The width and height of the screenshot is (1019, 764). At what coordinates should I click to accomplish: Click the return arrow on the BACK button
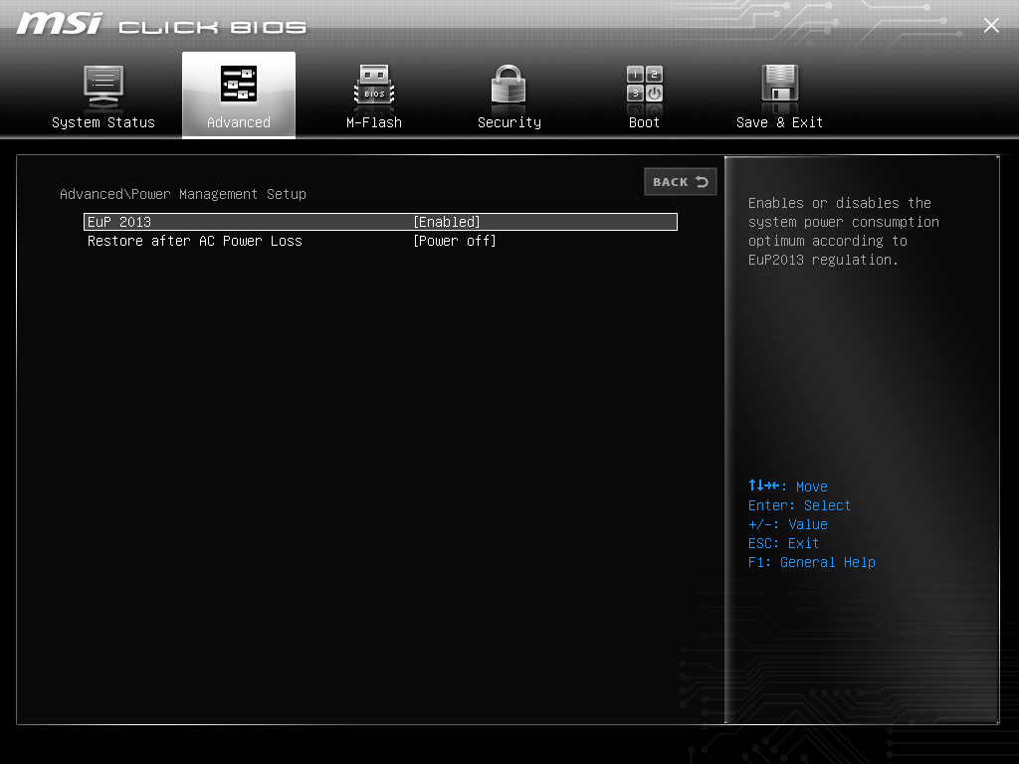coord(702,182)
